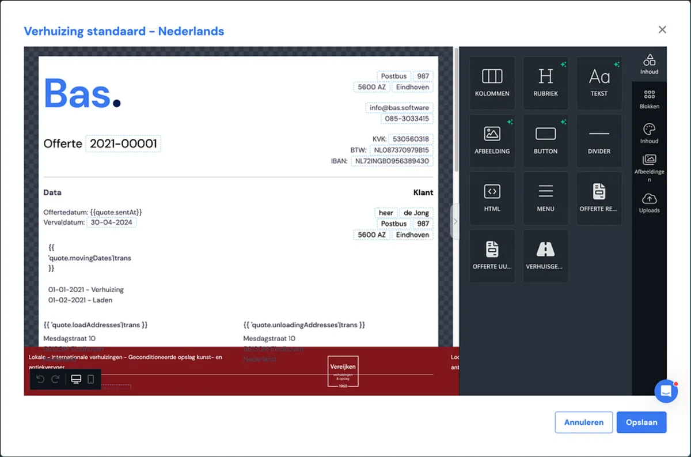Select the quote number 2021-00001 field
The height and width of the screenshot is (457, 691).
pyautogui.click(x=123, y=143)
